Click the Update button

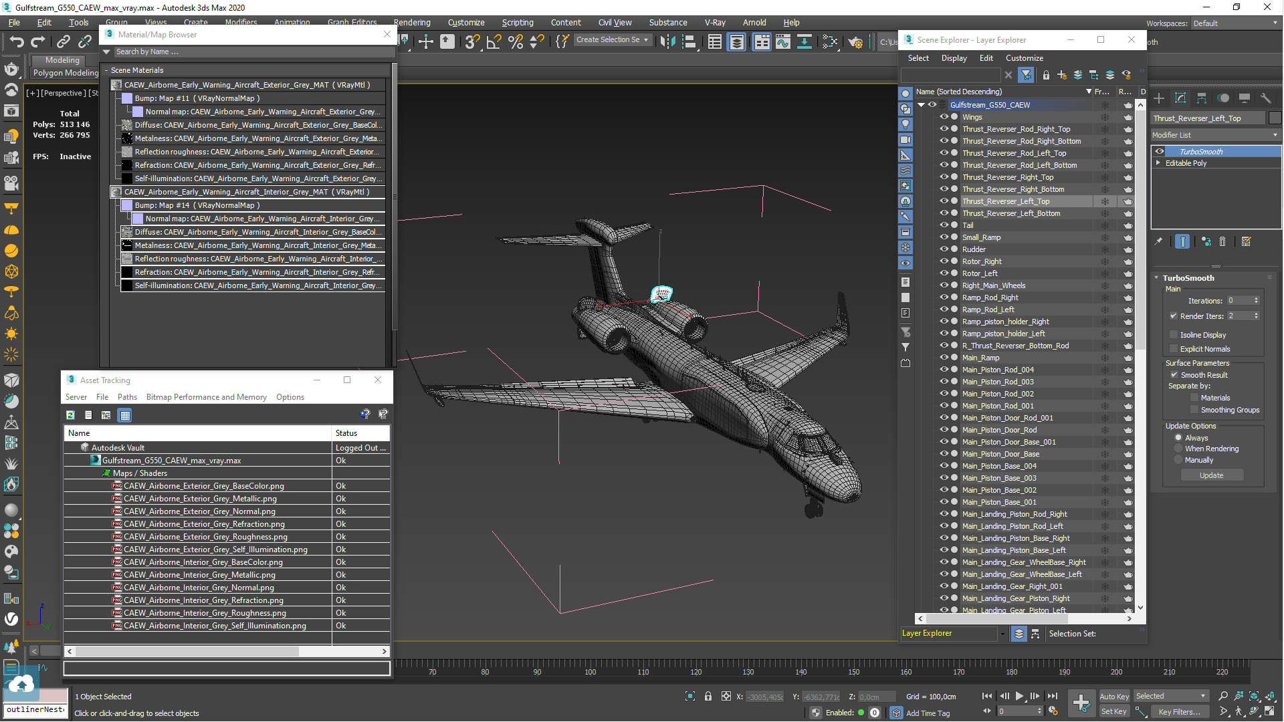click(1211, 475)
